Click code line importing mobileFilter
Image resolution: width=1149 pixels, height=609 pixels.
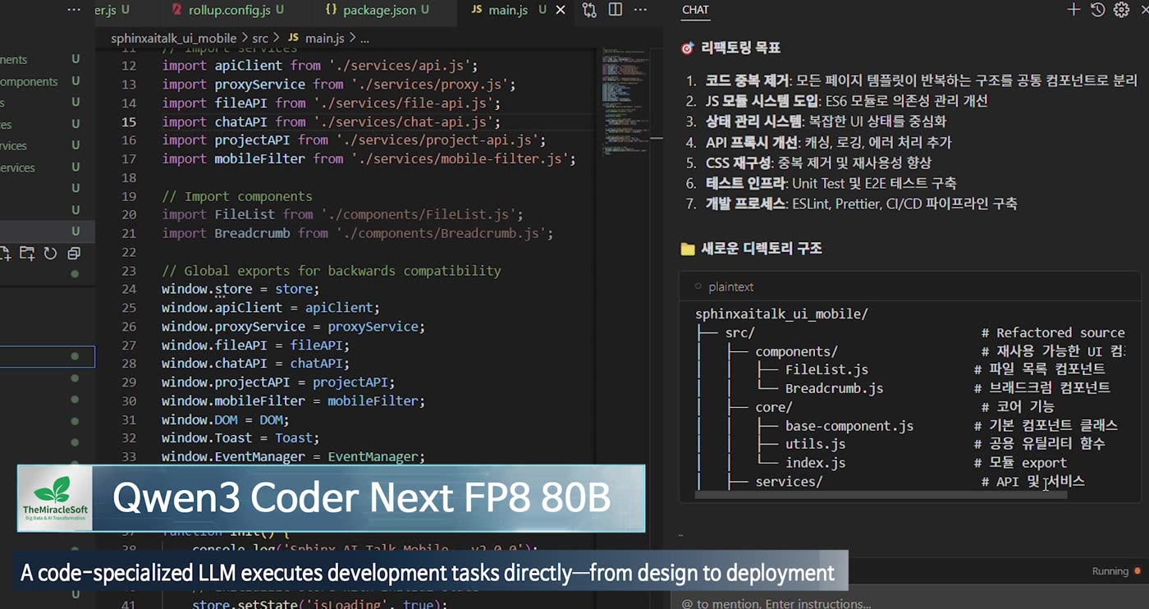(369, 159)
